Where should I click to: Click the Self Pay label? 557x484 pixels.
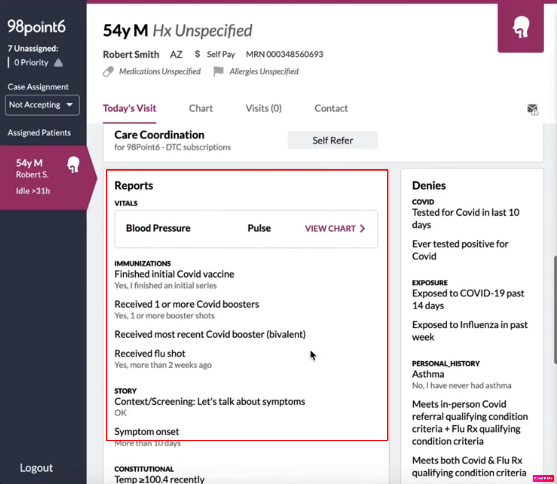pos(221,54)
